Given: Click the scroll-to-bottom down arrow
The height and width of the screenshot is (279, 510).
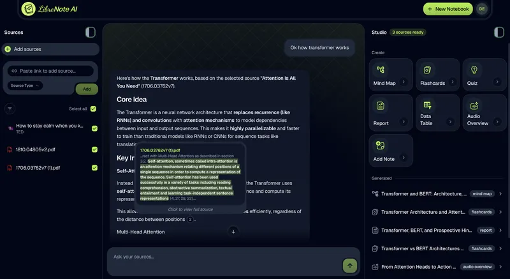Looking at the screenshot, I should 233,232.
